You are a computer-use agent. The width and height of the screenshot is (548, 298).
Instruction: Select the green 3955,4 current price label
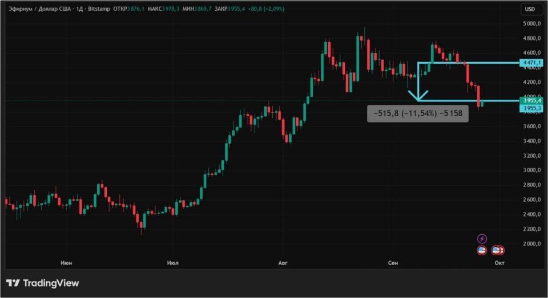pyautogui.click(x=531, y=100)
